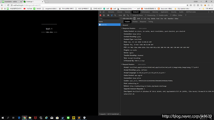Open Chrome main menu
The width and height of the screenshot is (214, 120).
[212, 5]
